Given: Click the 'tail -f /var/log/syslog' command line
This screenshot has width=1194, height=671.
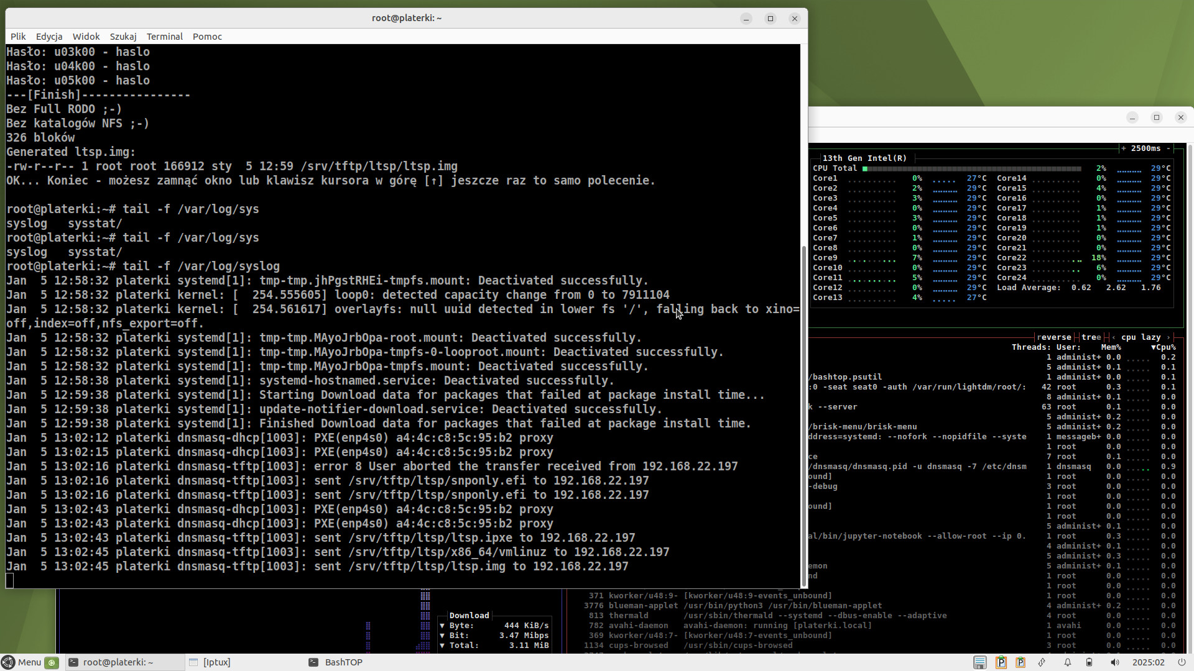Looking at the screenshot, I should click(x=143, y=267).
